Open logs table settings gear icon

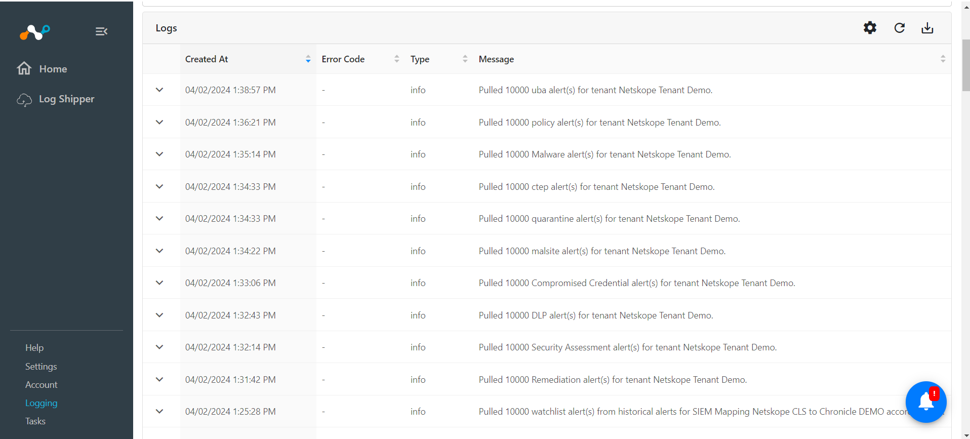tap(870, 28)
